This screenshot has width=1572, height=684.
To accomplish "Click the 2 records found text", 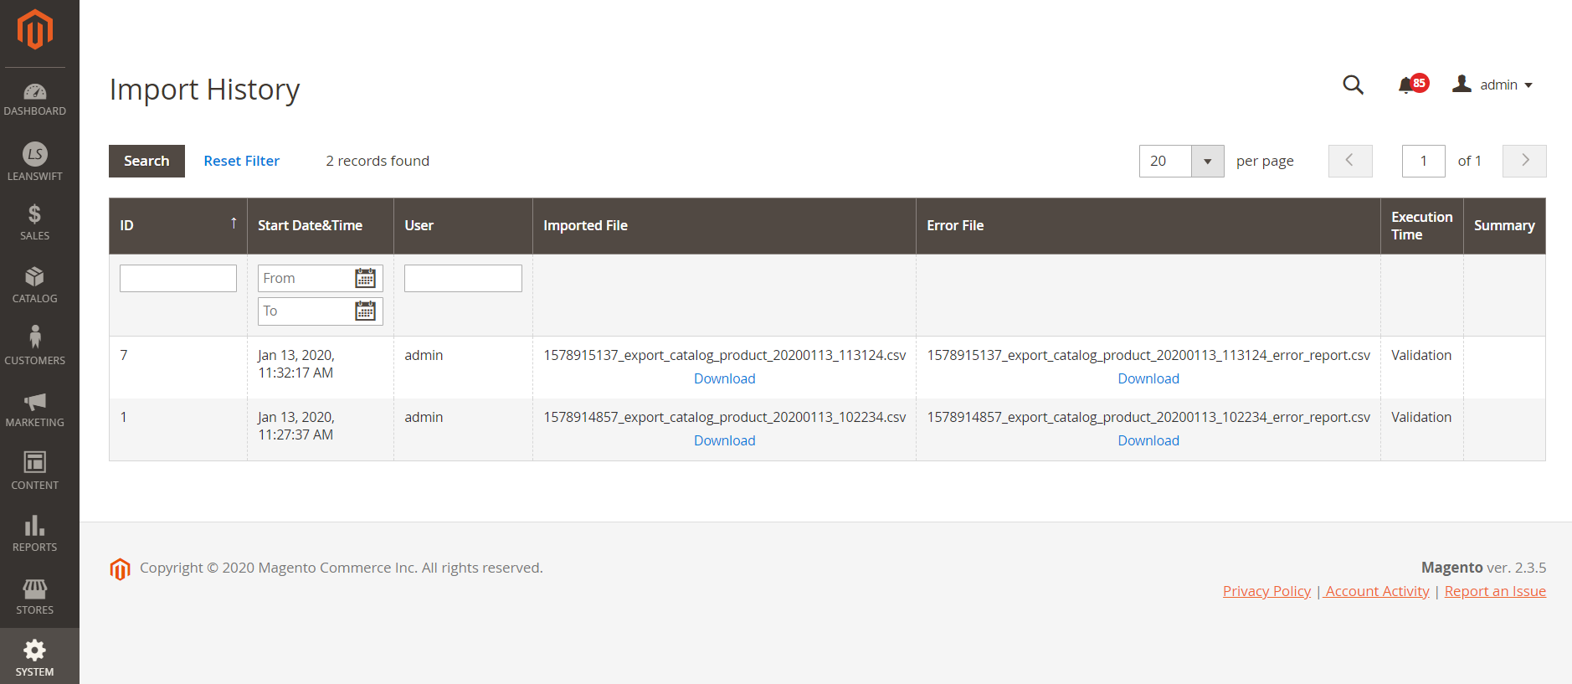I will coord(378,161).
